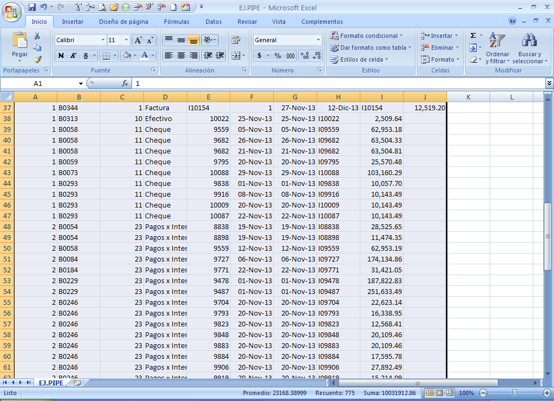The width and height of the screenshot is (554, 401).
Task: Open the Pegar options arrow
Action: tap(20, 61)
